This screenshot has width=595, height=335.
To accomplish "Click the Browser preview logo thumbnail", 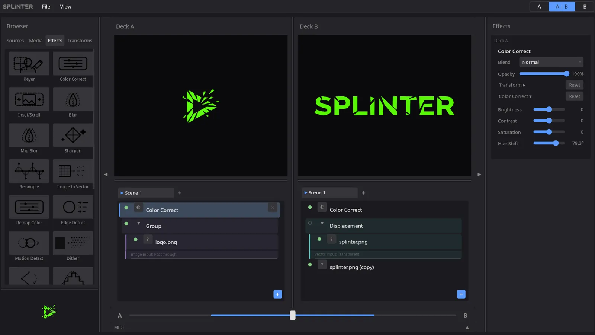I will (x=49, y=312).
